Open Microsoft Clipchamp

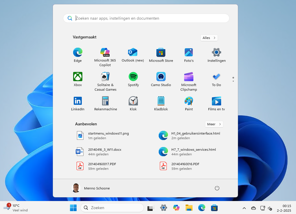pos(189,81)
